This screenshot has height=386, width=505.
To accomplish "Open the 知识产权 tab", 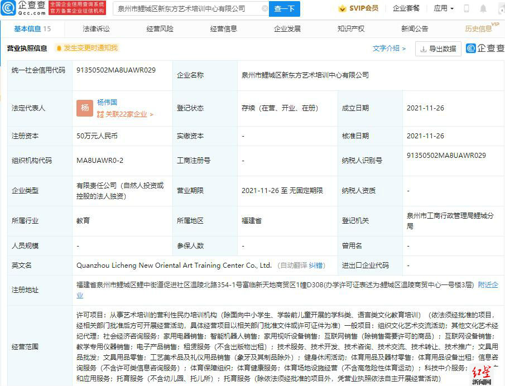I will pyautogui.click(x=349, y=28).
